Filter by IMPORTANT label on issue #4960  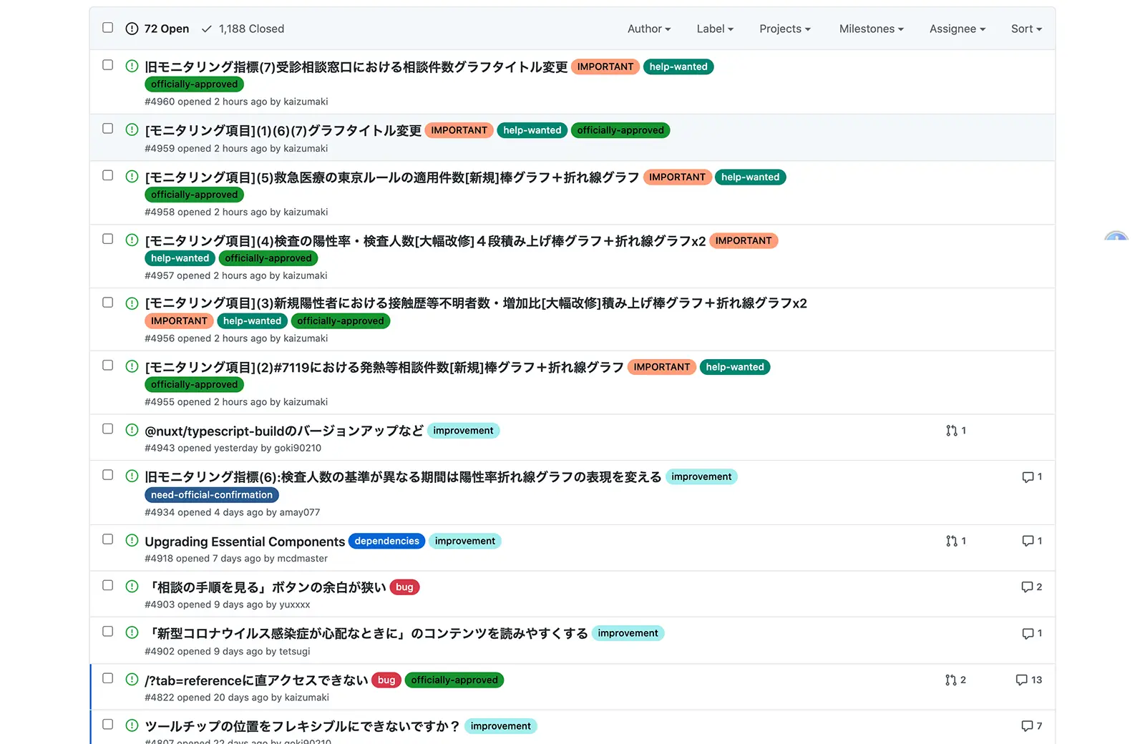(x=605, y=67)
